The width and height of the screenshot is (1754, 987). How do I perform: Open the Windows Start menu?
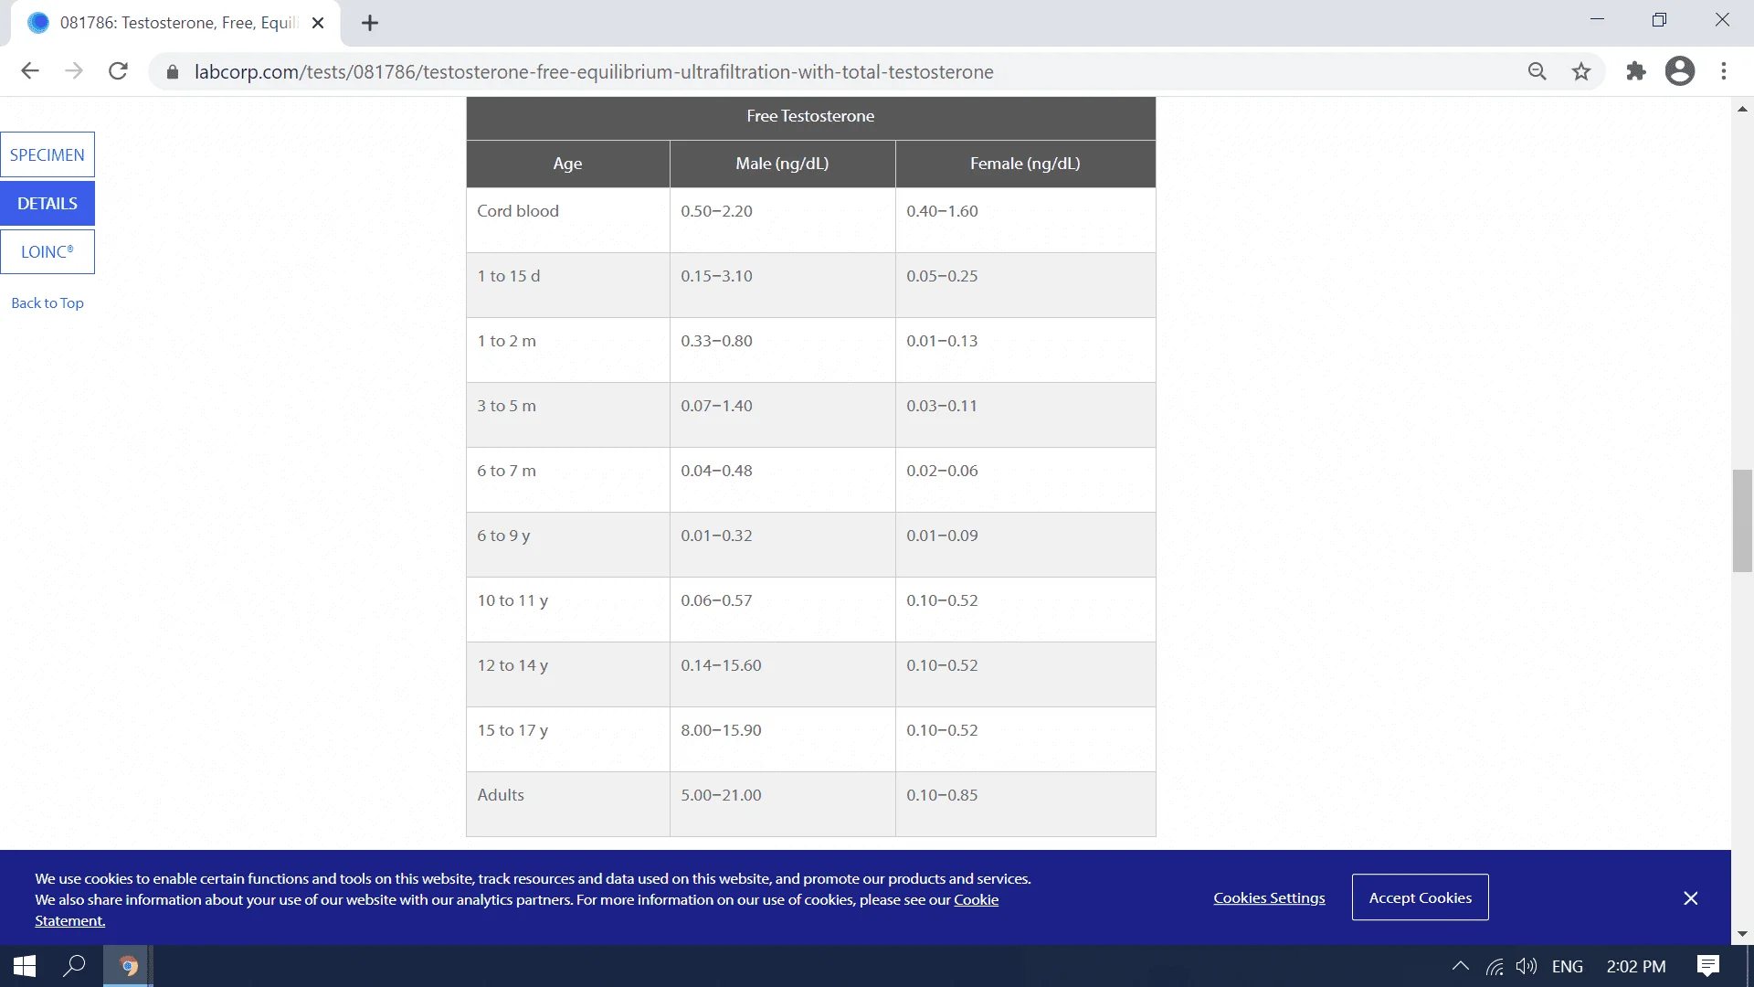pos(25,966)
